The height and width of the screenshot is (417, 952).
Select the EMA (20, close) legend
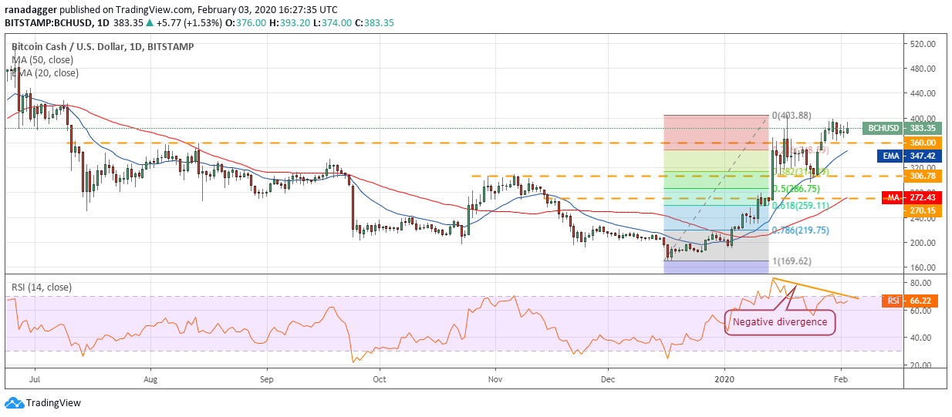pos(46,73)
